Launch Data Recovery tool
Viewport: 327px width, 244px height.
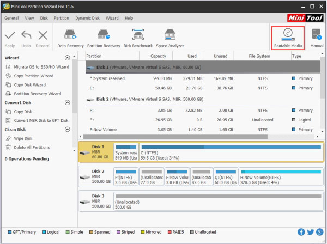(70, 39)
